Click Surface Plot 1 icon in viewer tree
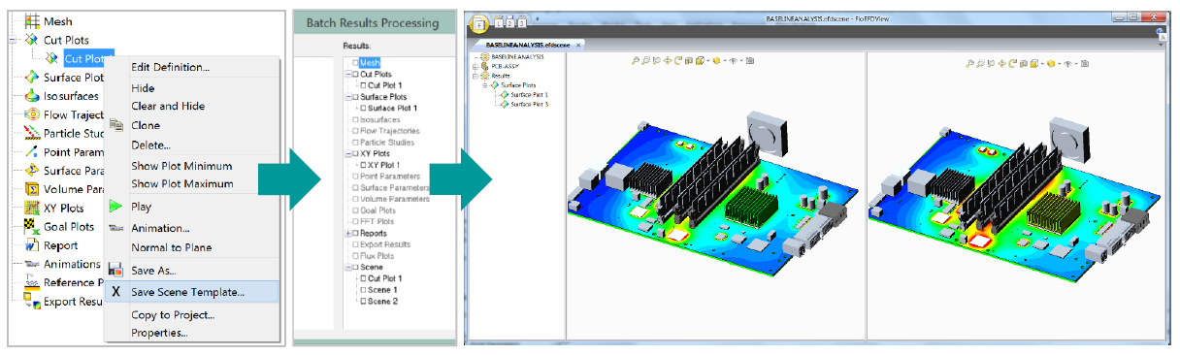The width and height of the screenshot is (1180, 355). (x=504, y=94)
